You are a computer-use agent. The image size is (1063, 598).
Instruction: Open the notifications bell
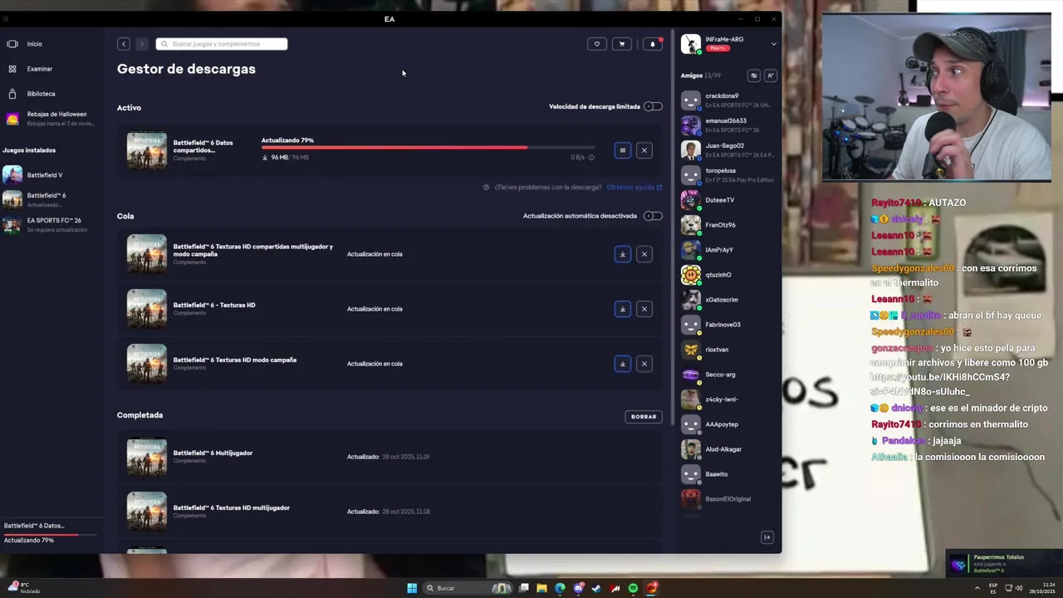click(653, 44)
